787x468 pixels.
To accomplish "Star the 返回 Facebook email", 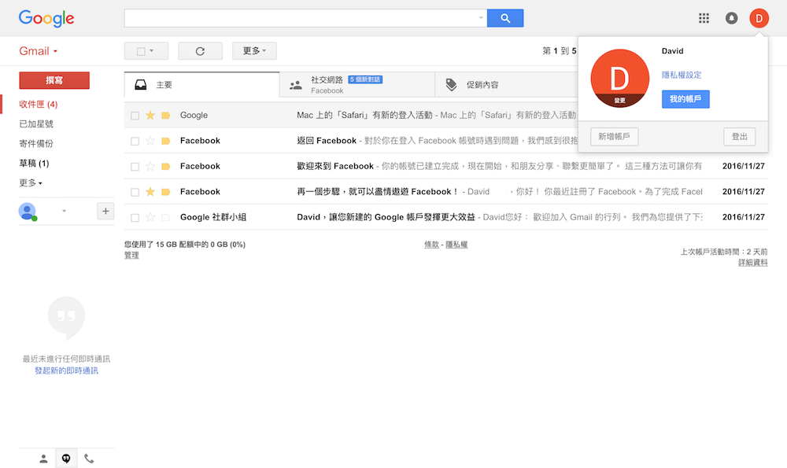I will [150, 141].
